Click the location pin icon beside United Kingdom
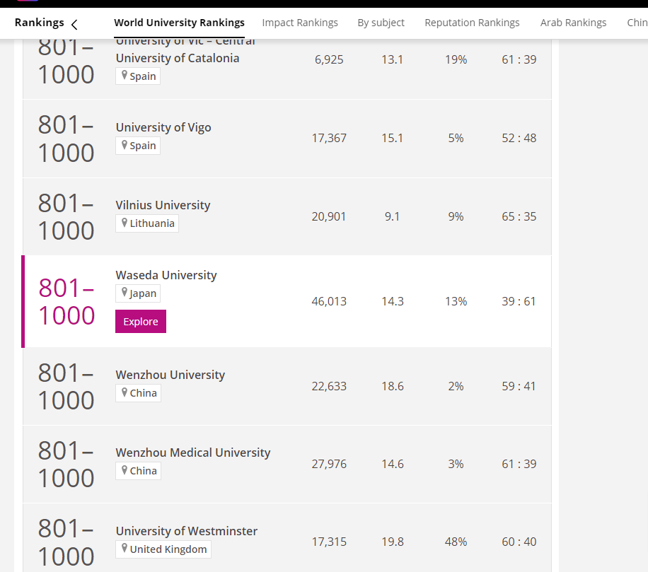Image resolution: width=648 pixels, height=572 pixels. [x=125, y=548]
